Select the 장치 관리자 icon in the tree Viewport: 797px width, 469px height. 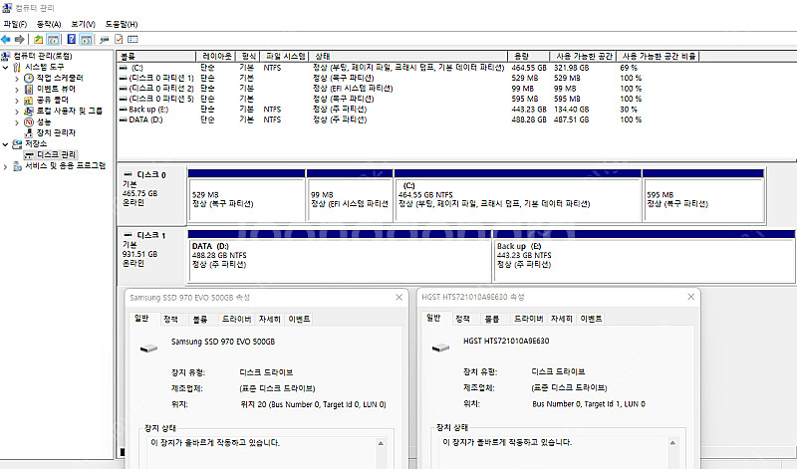(x=29, y=133)
